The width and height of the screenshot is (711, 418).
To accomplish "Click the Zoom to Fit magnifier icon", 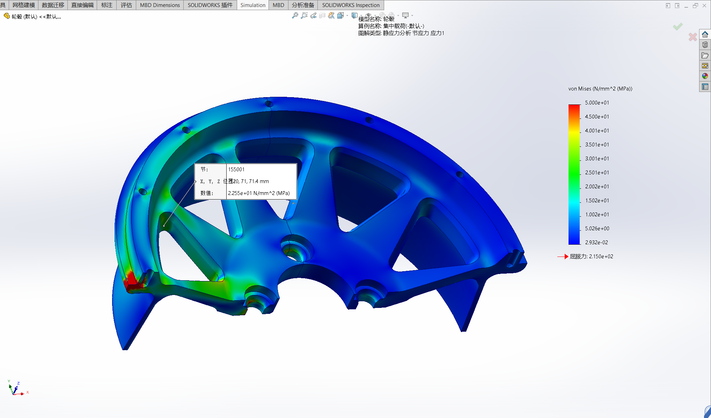I will 295,15.
